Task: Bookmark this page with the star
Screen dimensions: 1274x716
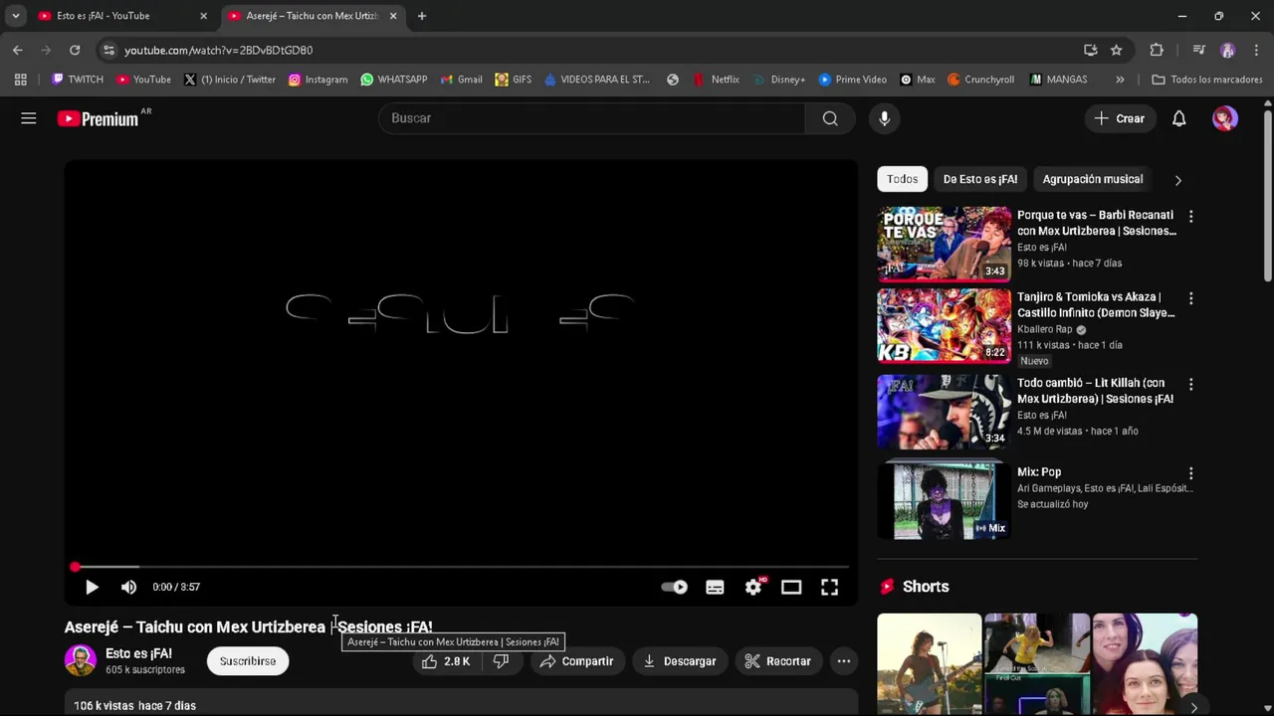Action: coord(1117,50)
